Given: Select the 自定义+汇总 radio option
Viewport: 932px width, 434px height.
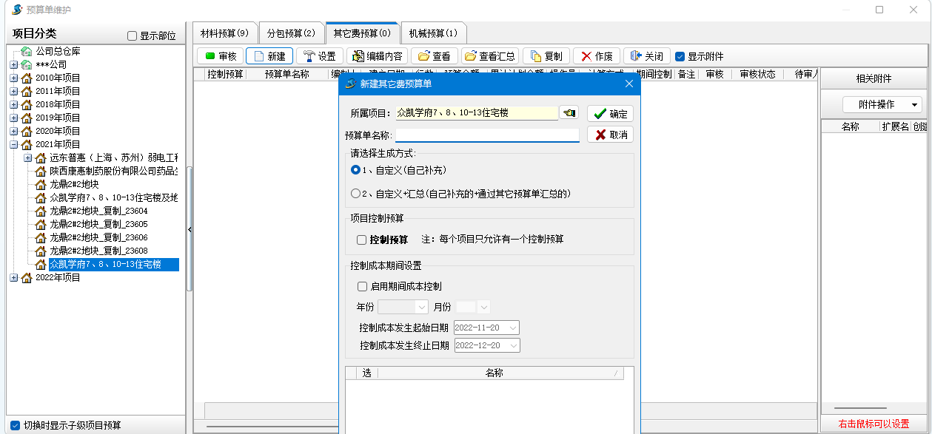Looking at the screenshot, I should coord(356,194).
